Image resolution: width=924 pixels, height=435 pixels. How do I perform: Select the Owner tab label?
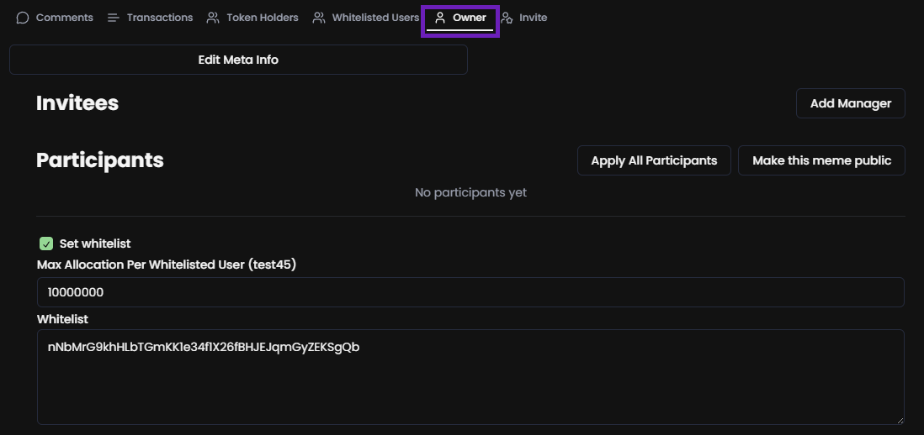(469, 18)
